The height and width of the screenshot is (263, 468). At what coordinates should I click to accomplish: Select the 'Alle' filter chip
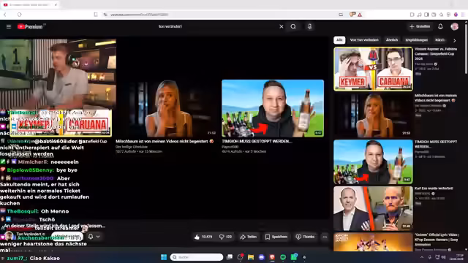pos(339,40)
